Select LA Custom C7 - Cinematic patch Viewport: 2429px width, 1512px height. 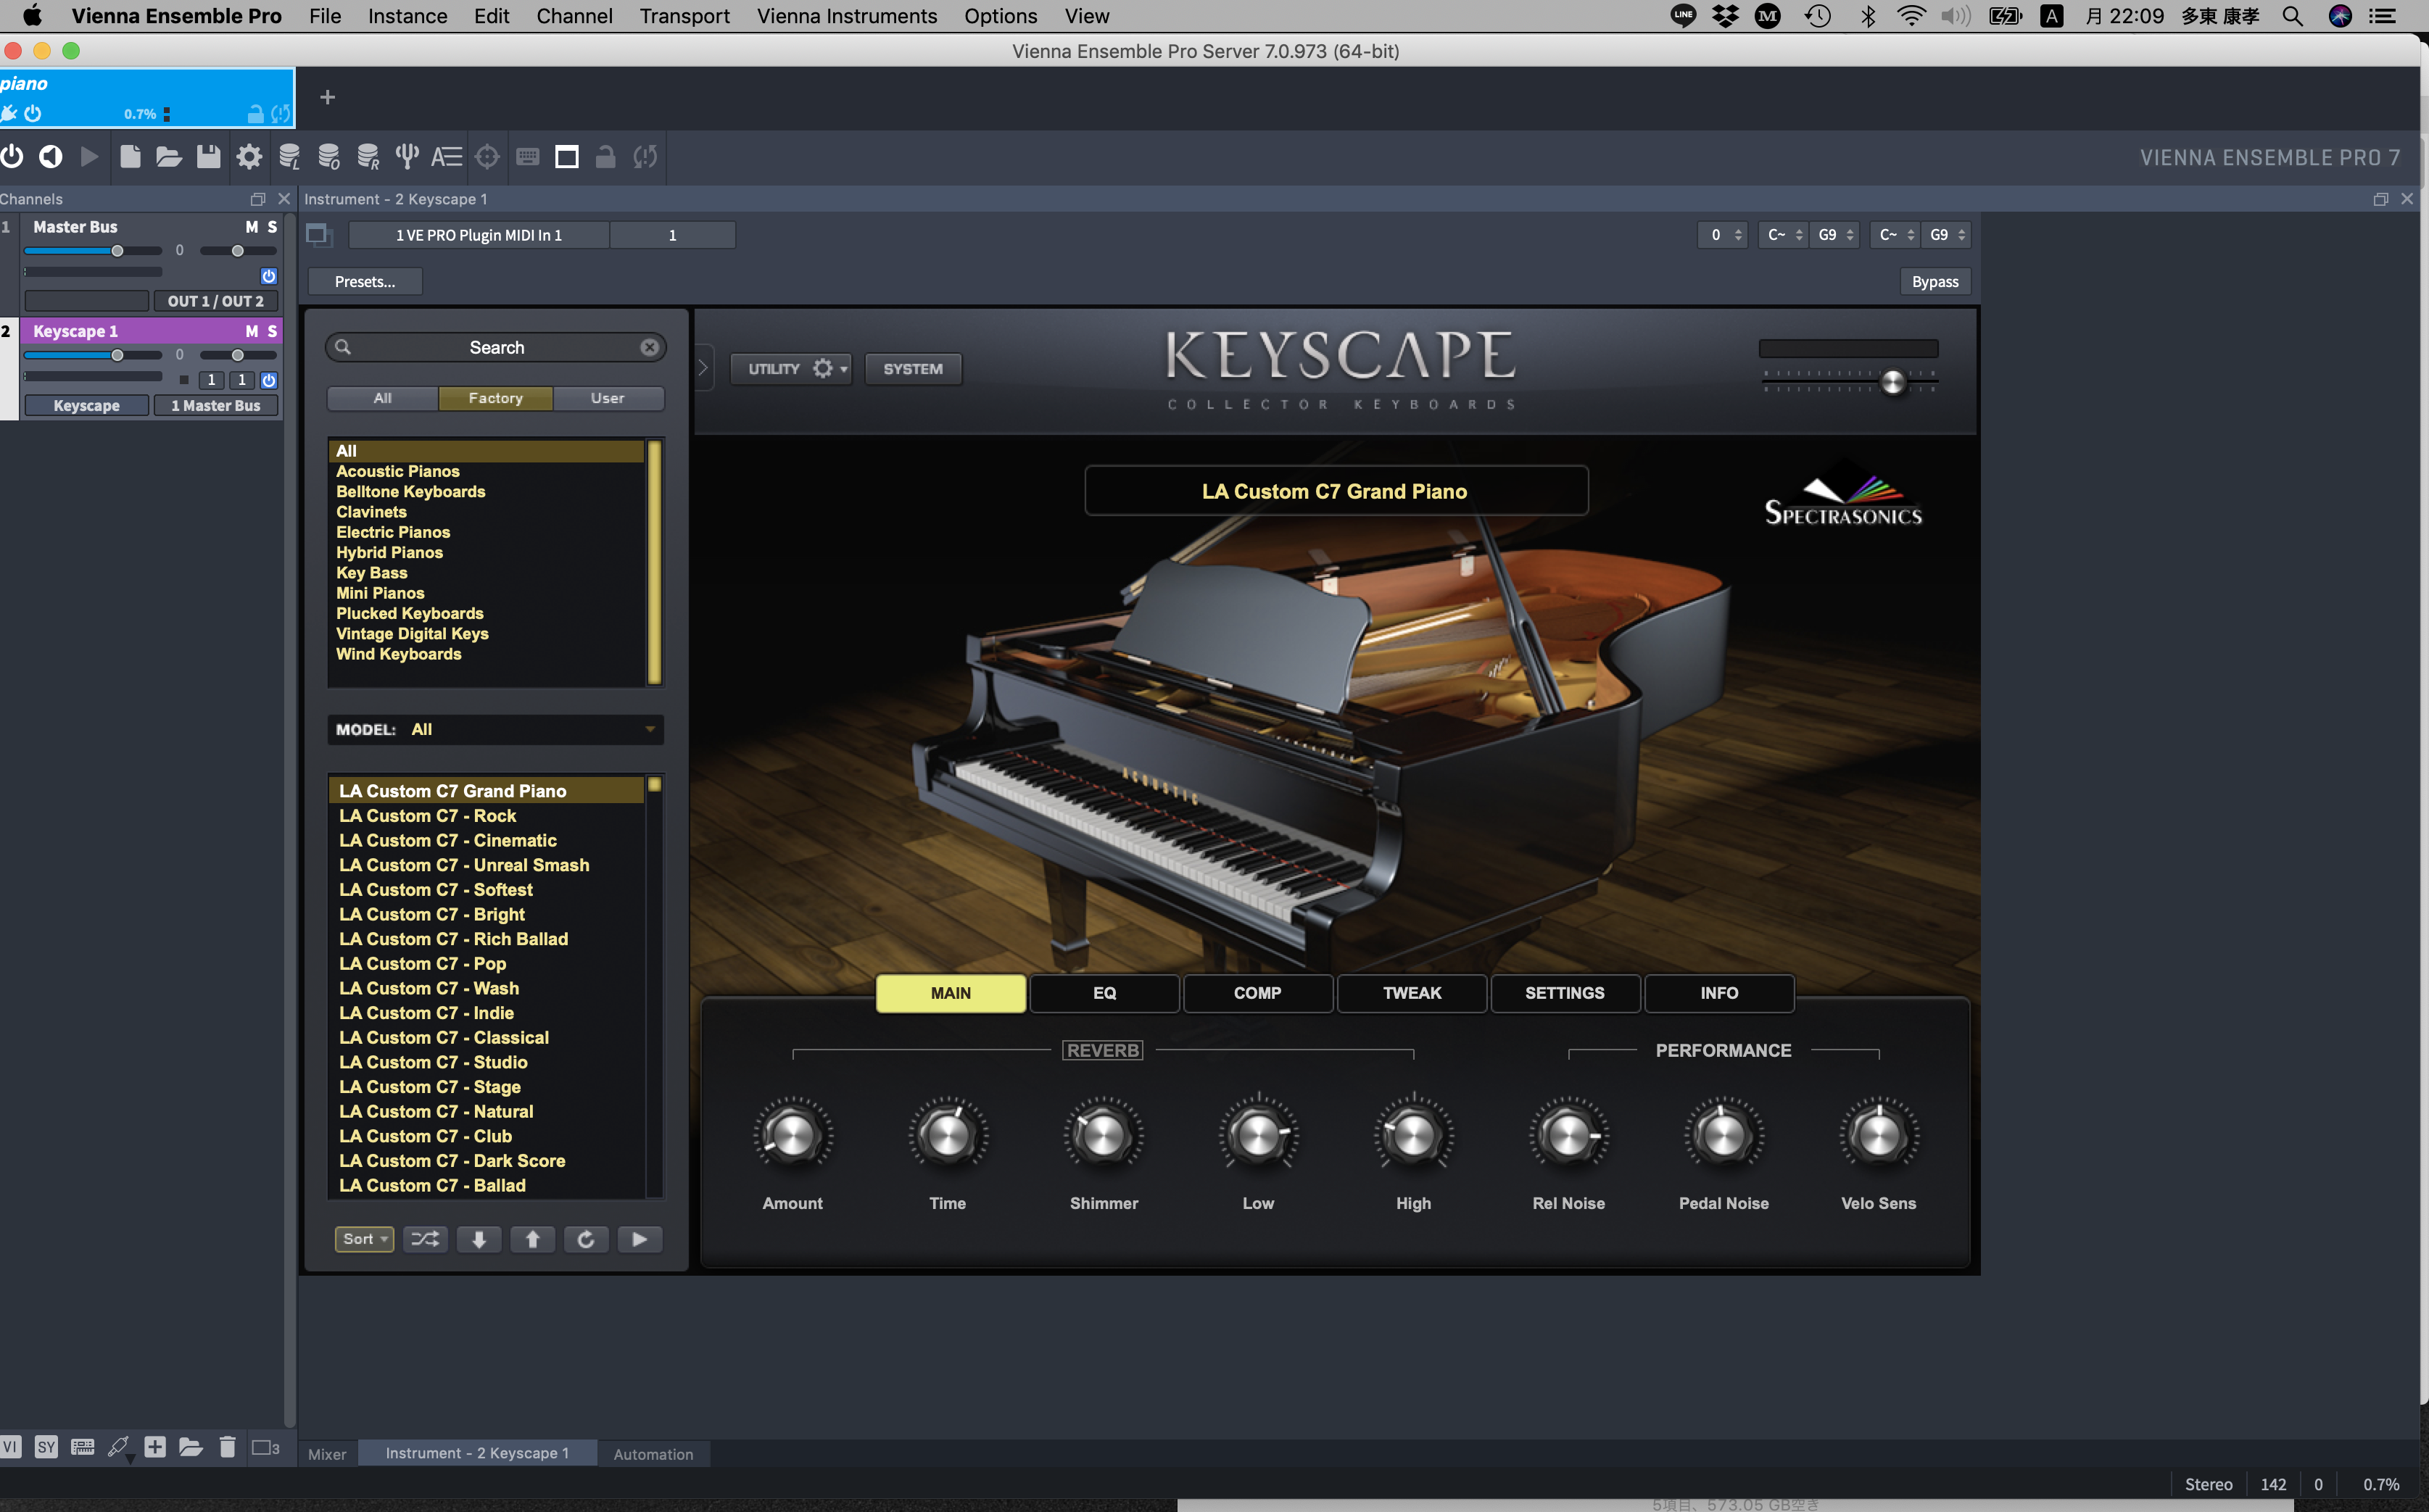[x=447, y=840]
